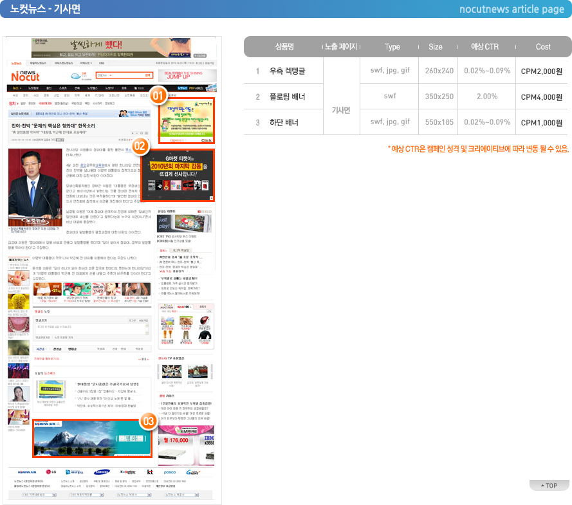Image resolution: width=572 pixels, height=505 pixels.
Task: Click the LG sponsor logo in footer
Action: point(51,472)
